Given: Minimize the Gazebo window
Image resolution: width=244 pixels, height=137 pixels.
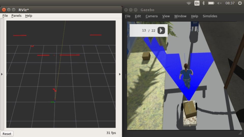Looking at the screenshot, I should coord(131,10).
